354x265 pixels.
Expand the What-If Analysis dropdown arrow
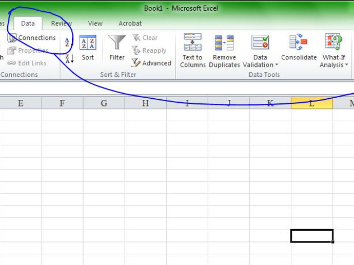click(346, 65)
